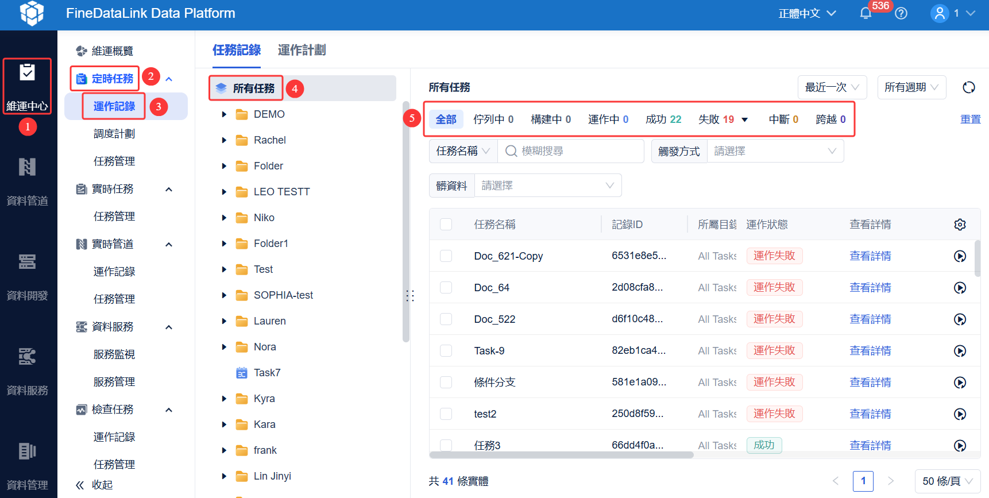Check the 條件分支 row checkbox
The image size is (989, 498).
pos(446,382)
